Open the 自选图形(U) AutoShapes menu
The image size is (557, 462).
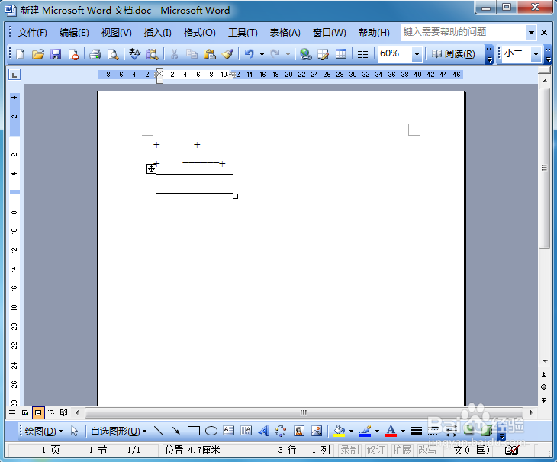tap(118, 432)
